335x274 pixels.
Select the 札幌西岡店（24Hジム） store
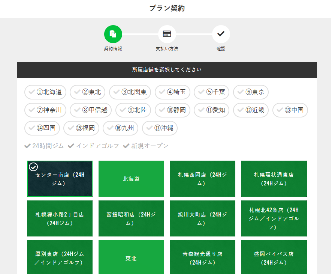[203, 179]
